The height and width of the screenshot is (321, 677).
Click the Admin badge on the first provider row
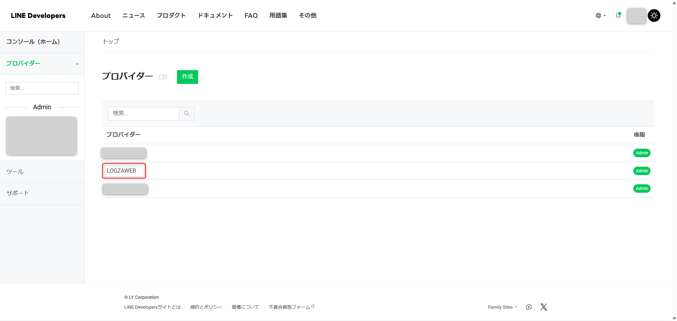click(x=642, y=153)
